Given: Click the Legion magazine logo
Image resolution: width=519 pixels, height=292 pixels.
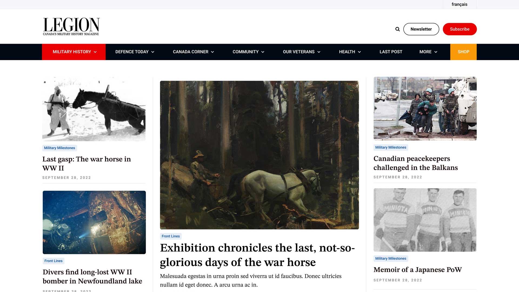Looking at the screenshot, I should [71, 26].
